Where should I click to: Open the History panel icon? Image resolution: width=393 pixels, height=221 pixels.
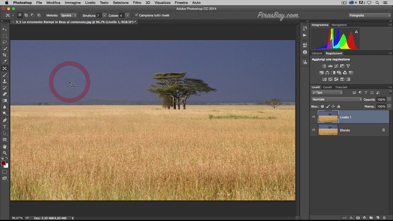click(x=305, y=28)
